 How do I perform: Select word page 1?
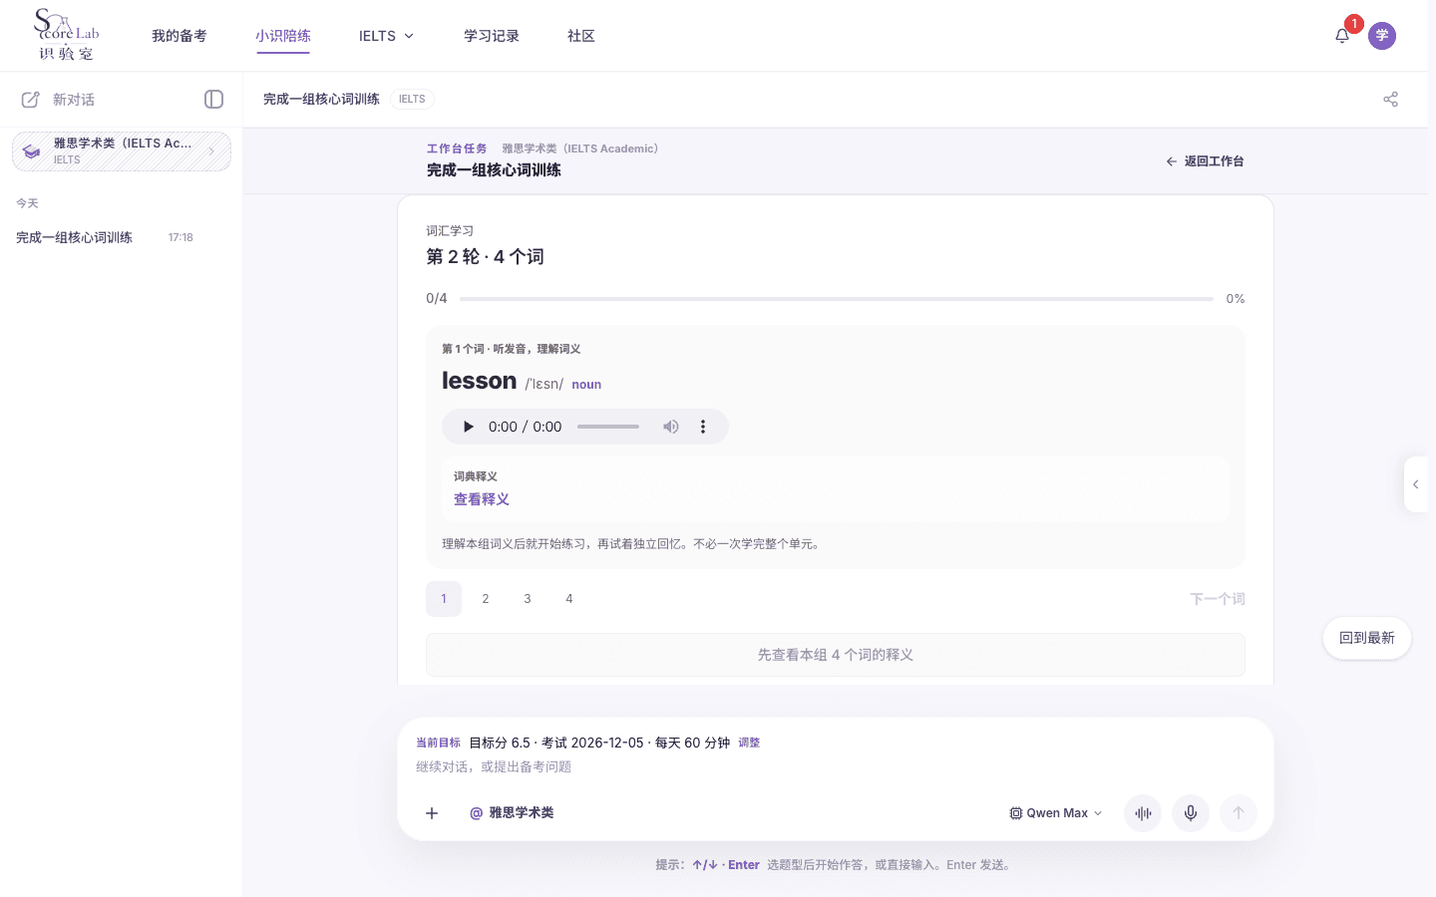click(x=444, y=599)
